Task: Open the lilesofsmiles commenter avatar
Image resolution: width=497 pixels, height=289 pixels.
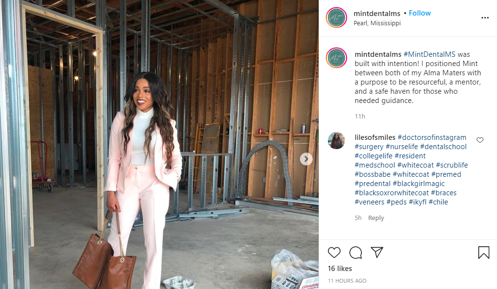Action: point(336,141)
